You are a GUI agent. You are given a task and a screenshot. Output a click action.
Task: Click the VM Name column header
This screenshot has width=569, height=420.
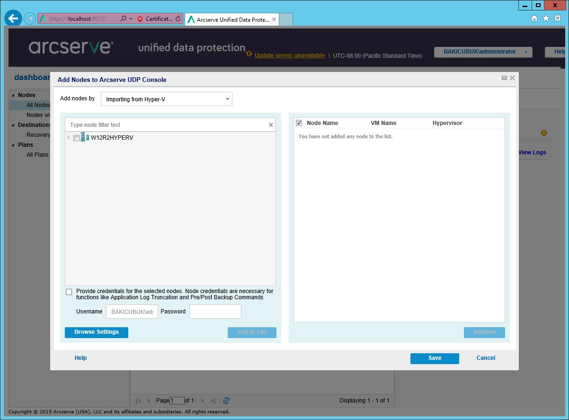pyautogui.click(x=383, y=123)
